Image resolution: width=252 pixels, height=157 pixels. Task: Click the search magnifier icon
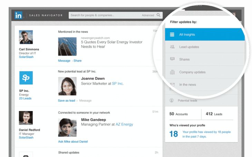click(158, 15)
